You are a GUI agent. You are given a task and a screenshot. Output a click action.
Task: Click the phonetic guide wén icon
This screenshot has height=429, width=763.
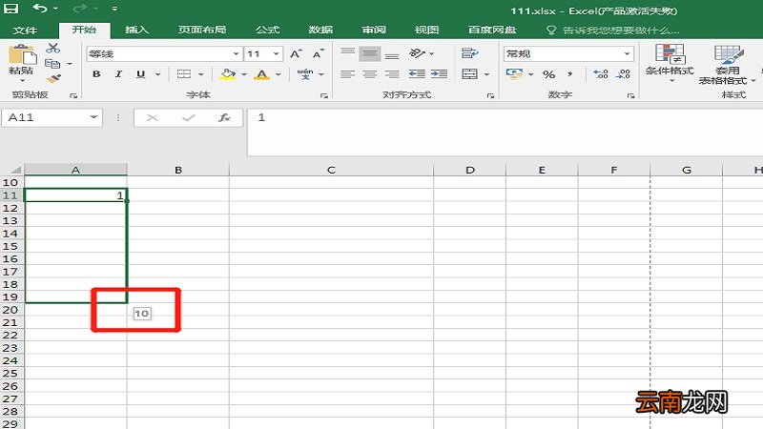[x=305, y=74]
